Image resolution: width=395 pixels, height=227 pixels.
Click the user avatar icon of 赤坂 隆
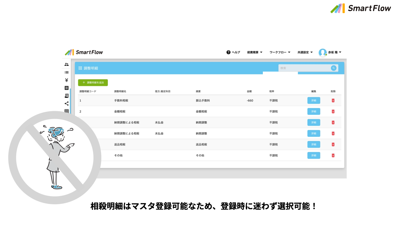point(323,52)
